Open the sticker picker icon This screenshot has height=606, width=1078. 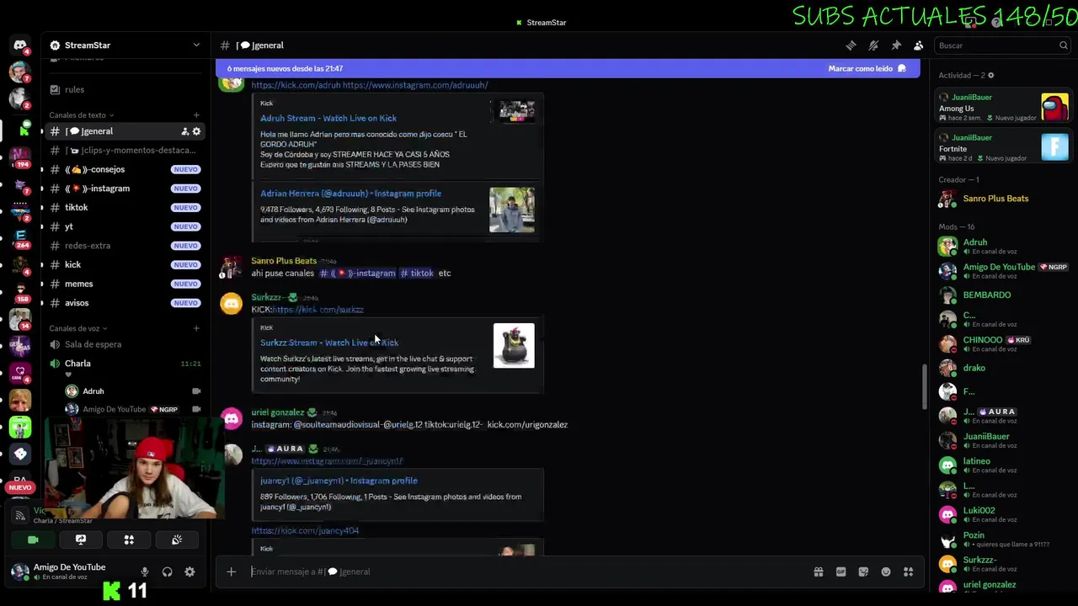pyautogui.click(x=863, y=571)
